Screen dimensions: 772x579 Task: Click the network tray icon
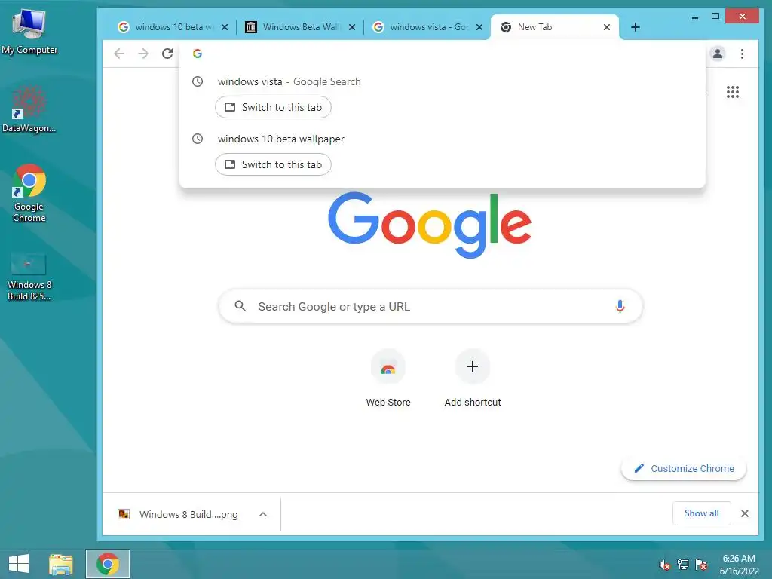tap(683, 565)
